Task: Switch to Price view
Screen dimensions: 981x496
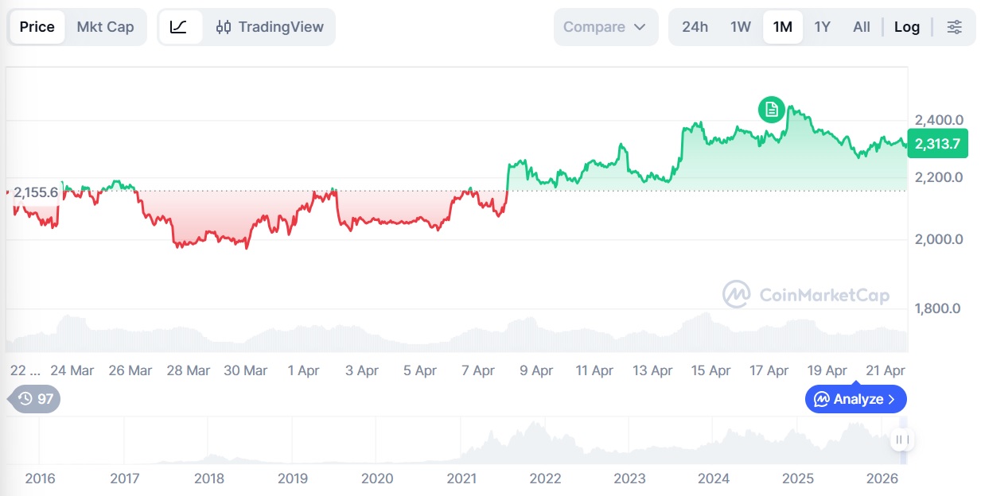Action: tap(37, 27)
